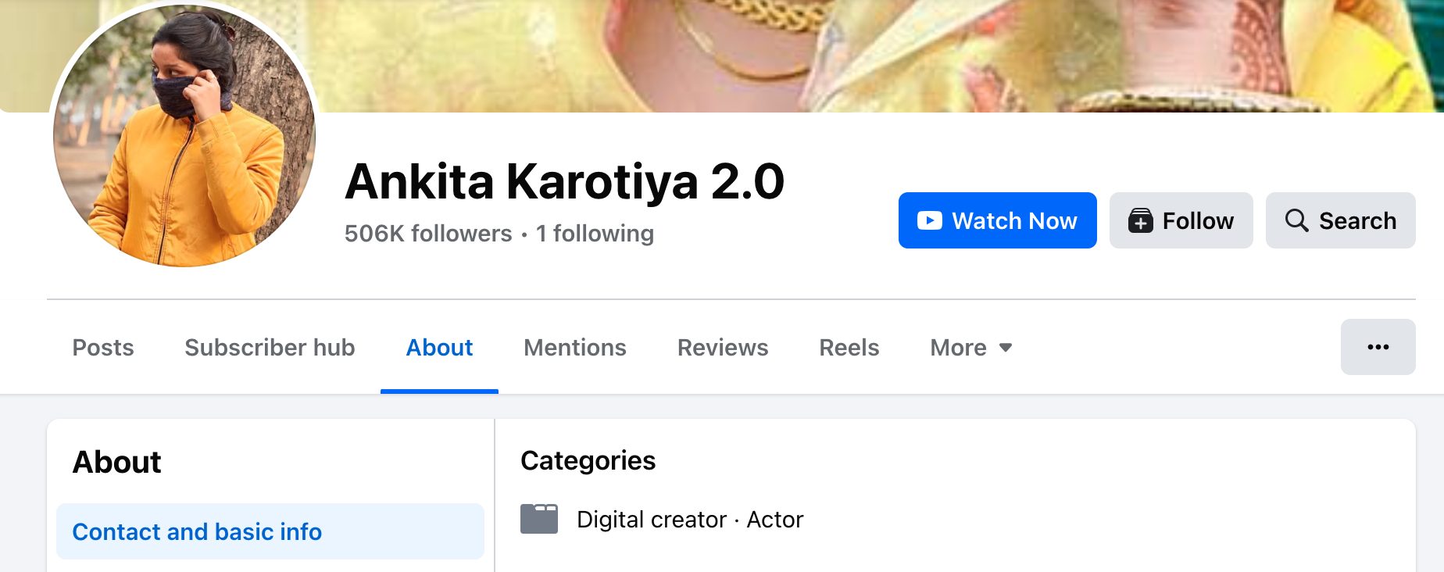
Task: Select the About tab
Action: coord(439,348)
